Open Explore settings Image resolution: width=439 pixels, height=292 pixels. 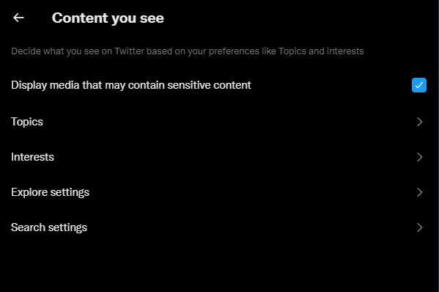[x=218, y=192]
